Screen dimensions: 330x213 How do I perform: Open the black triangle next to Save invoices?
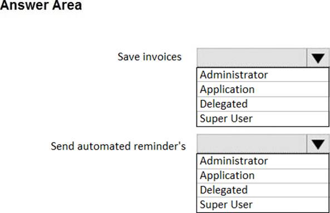pos(318,58)
